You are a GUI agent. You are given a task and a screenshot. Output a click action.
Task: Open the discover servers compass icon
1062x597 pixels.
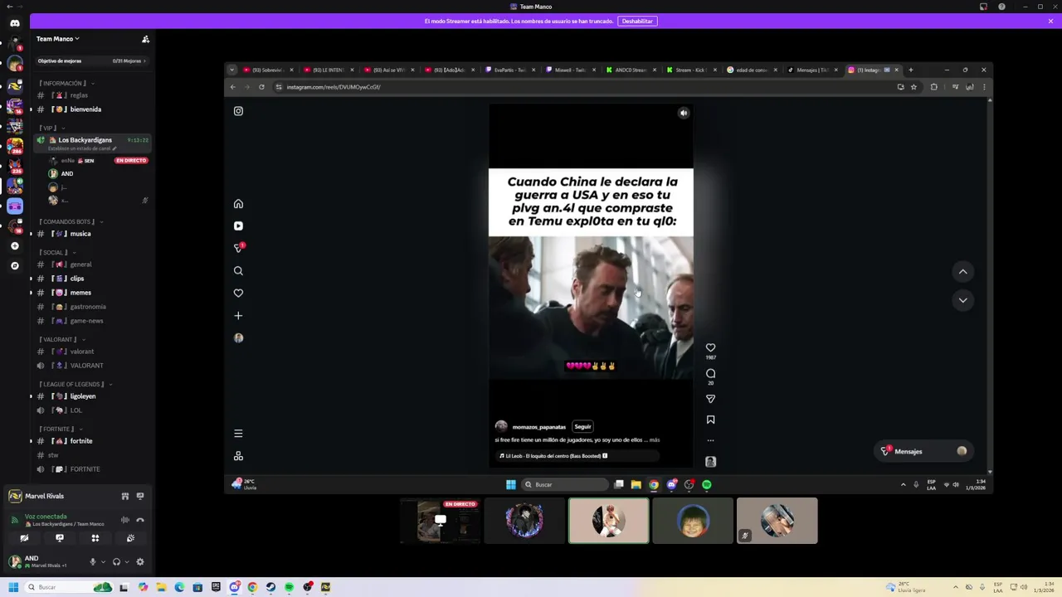click(x=15, y=266)
